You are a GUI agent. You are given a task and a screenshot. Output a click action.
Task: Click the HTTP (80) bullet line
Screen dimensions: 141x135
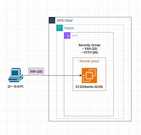pos(90,53)
